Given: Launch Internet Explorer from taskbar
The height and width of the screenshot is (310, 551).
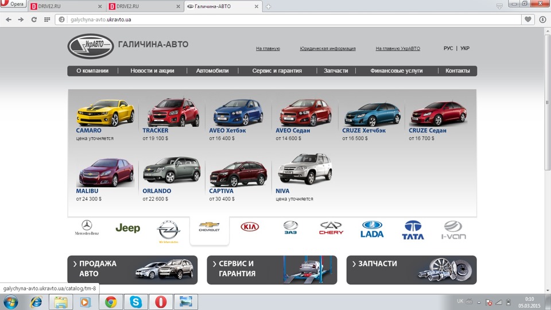Looking at the screenshot, I should [x=36, y=303].
